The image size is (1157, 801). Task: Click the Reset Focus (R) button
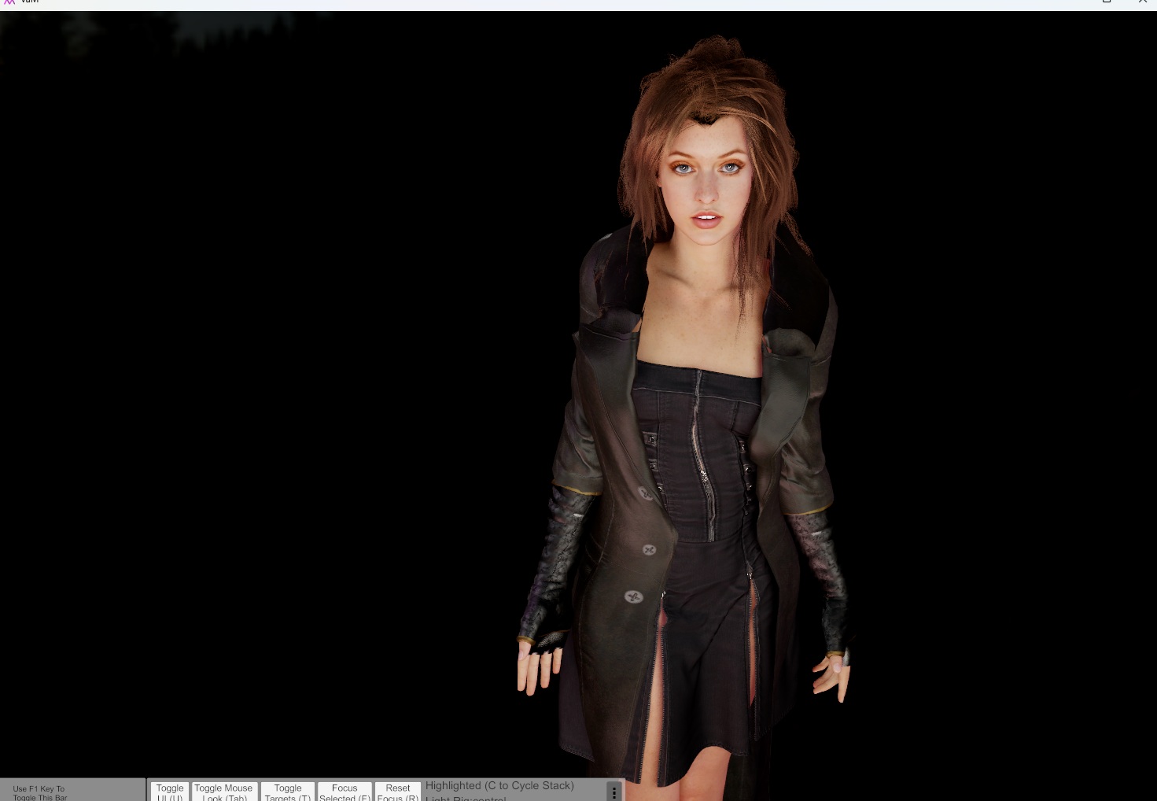[x=398, y=792]
